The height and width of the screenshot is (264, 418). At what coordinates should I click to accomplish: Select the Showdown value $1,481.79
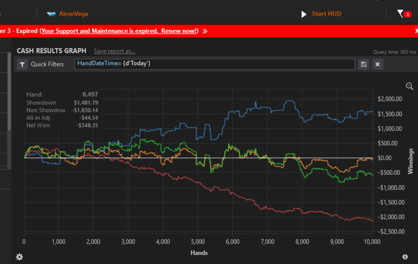pyautogui.click(x=86, y=103)
